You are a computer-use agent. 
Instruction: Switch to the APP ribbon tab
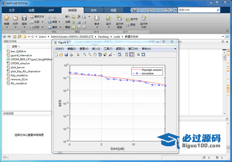point(51,10)
